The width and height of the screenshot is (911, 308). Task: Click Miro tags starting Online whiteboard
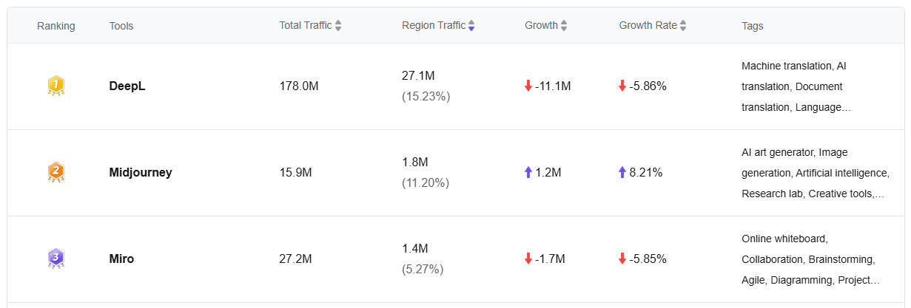(x=810, y=259)
